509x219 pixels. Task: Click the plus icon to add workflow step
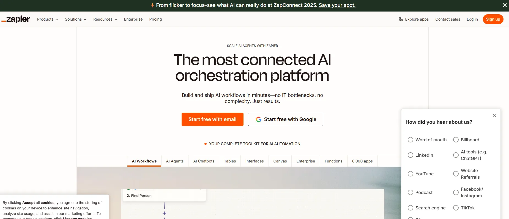(164, 213)
